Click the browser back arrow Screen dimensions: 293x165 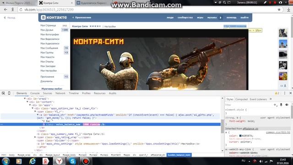point(5,10)
